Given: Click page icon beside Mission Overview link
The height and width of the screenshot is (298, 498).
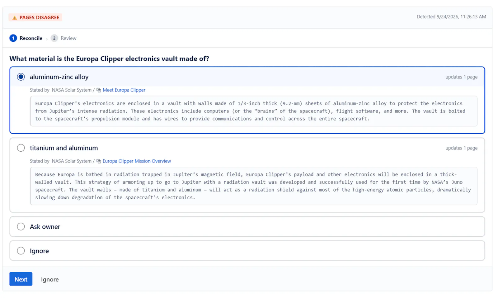Looking at the screenshot, I should 99,161.
